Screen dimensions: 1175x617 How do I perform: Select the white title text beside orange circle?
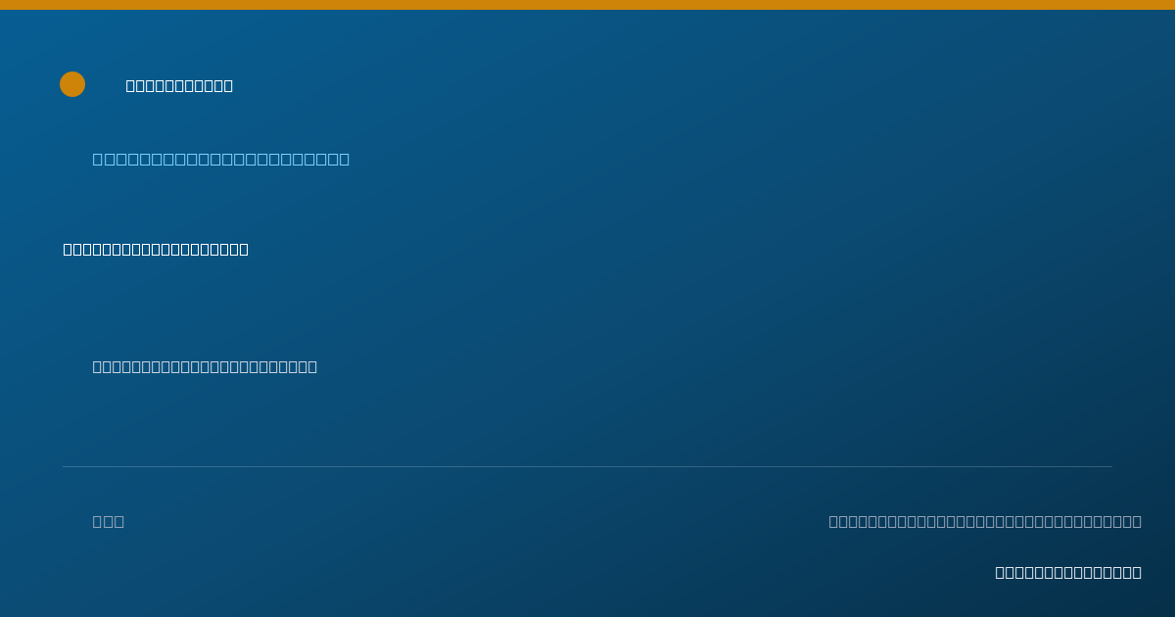pos(179,85)
